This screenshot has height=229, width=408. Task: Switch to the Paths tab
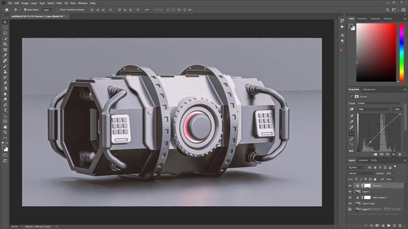click(x=374, y=160)
